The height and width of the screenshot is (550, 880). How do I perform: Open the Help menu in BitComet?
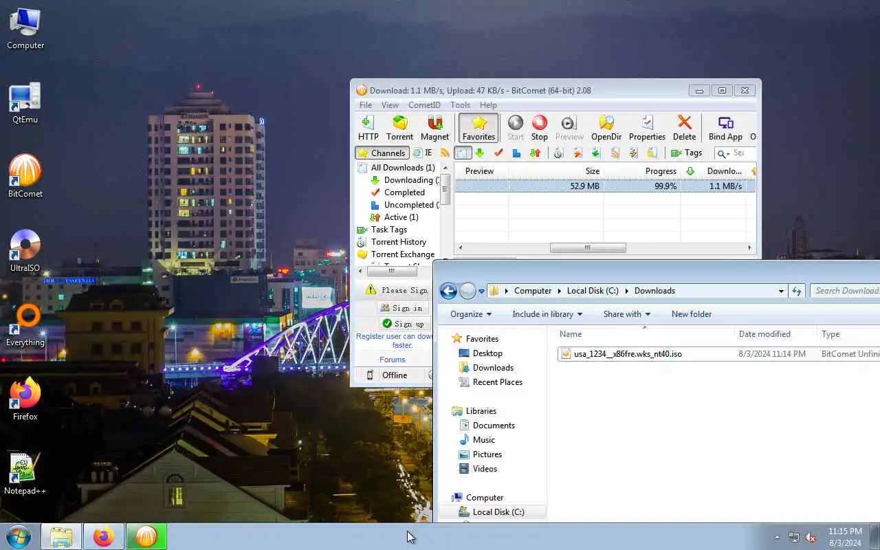click(x=488, y=105)
